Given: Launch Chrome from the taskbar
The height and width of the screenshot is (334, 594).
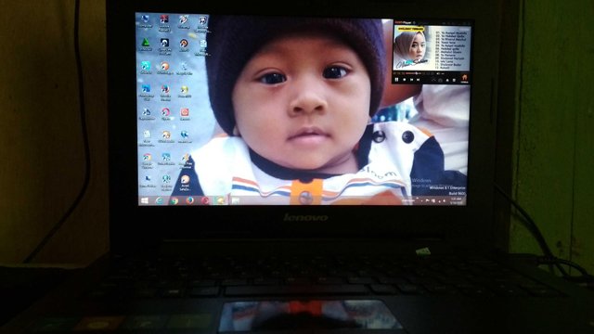Looking at the screenshot, I should [x=174, y=200].
